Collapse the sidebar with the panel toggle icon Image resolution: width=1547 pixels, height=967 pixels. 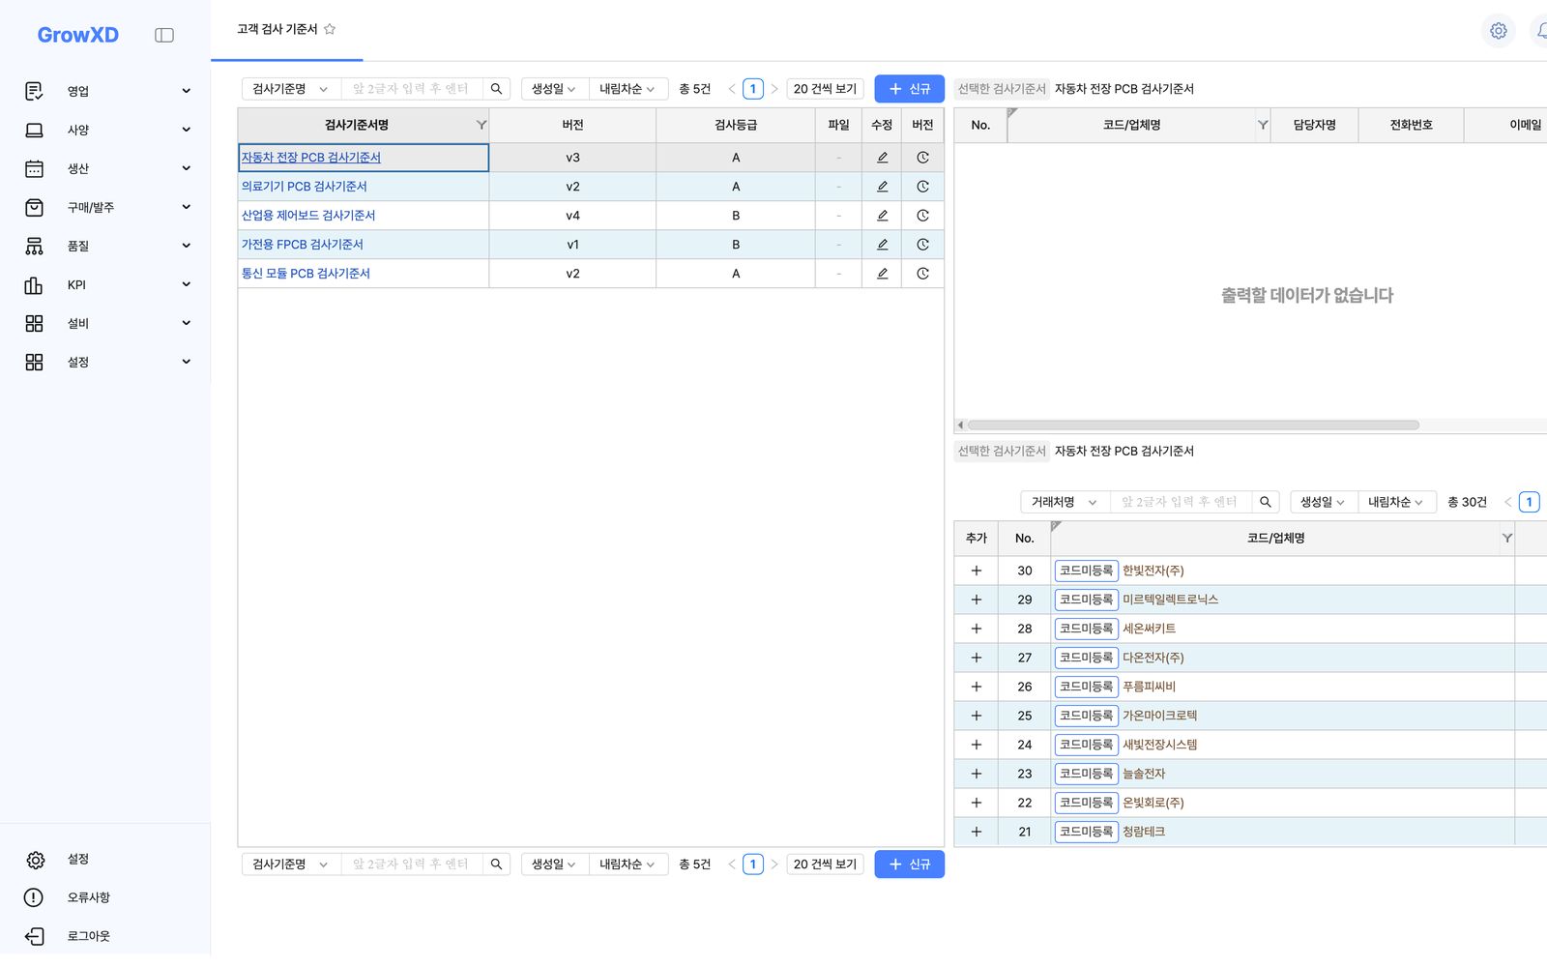164,35
